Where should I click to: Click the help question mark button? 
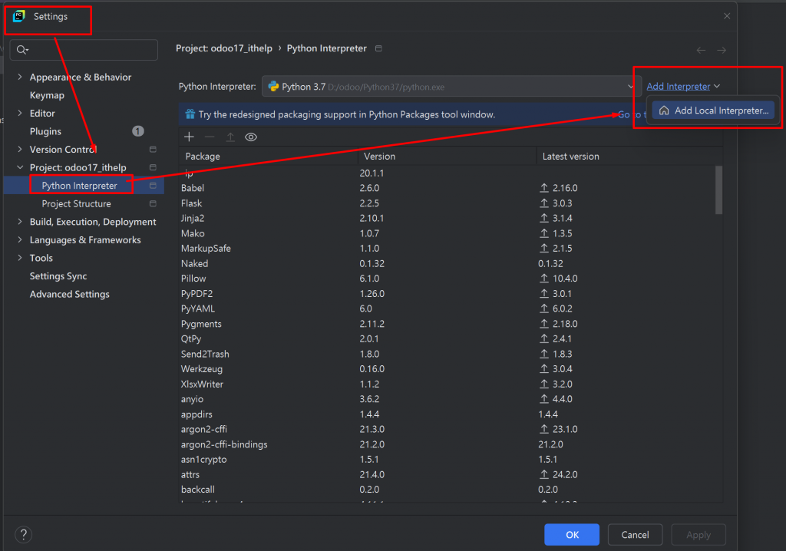[23, 534]
